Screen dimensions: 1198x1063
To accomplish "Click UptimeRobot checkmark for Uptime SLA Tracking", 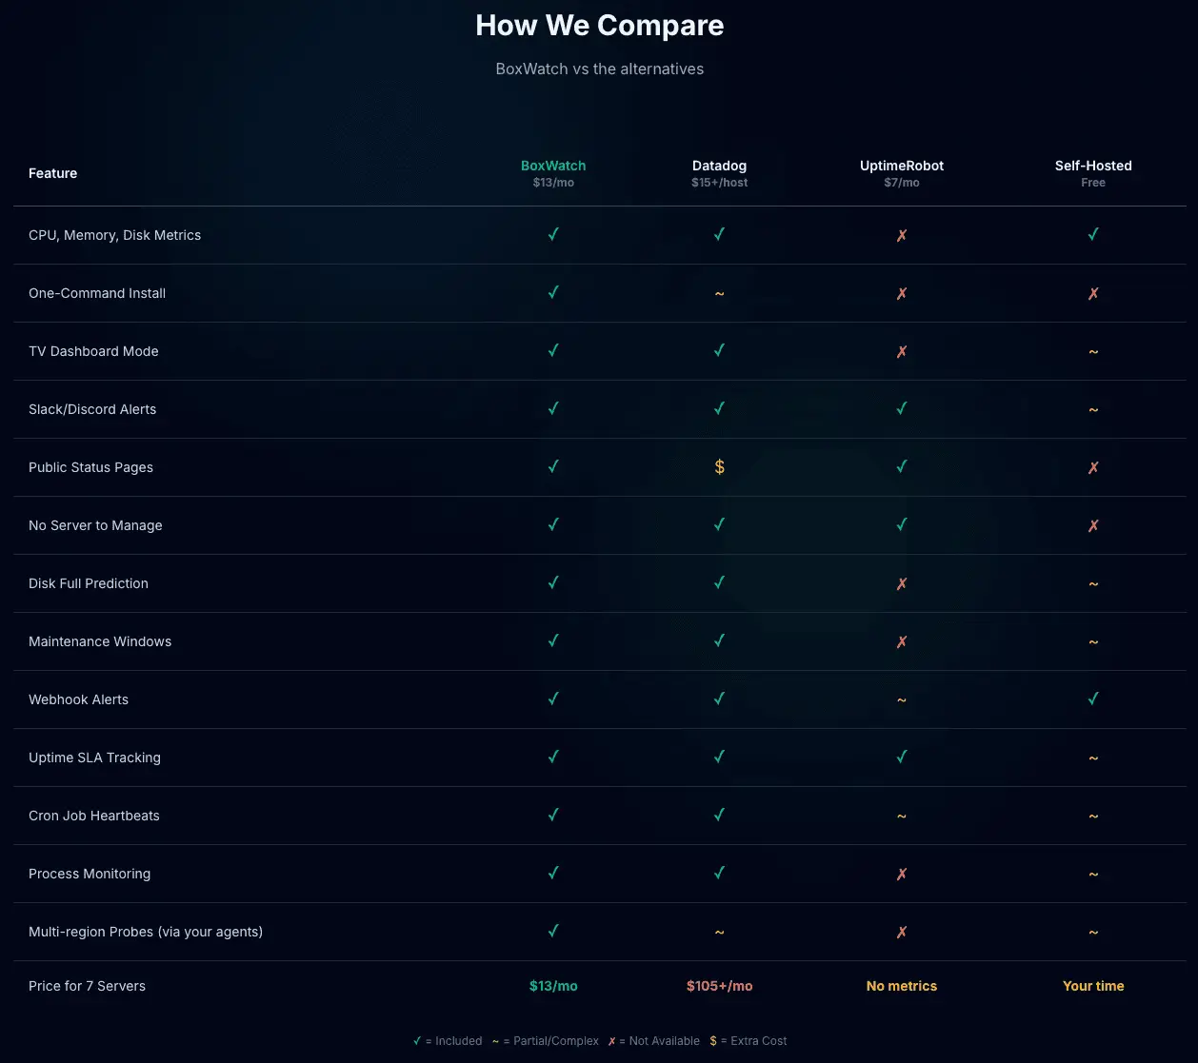I will point(902,757).
